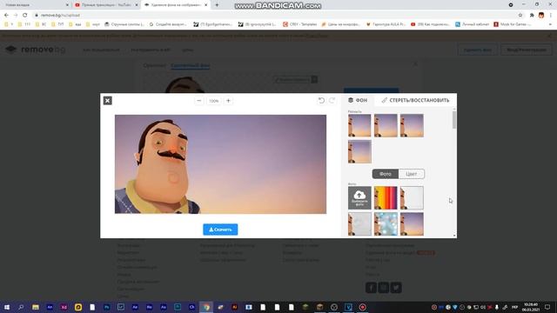Open the Chrome extensions puzzle icon
The image size is (557, 313).
(x=532, y=16)
